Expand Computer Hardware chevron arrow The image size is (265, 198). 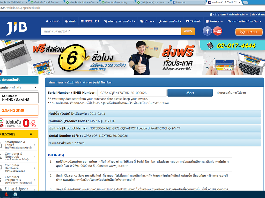tap(34, 168)
